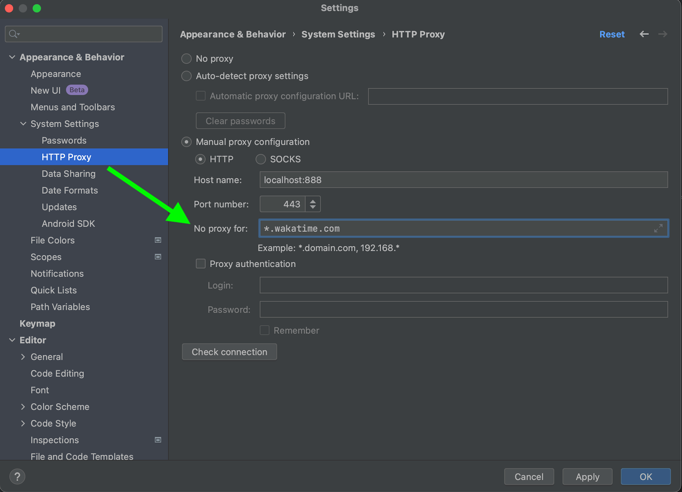The height and width of the screenshot is (492, 682).
Task: Select the No proxy radio button
Action: (186, 59)
